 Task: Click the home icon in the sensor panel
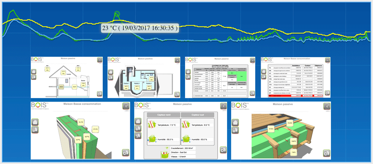pos(138,121)
